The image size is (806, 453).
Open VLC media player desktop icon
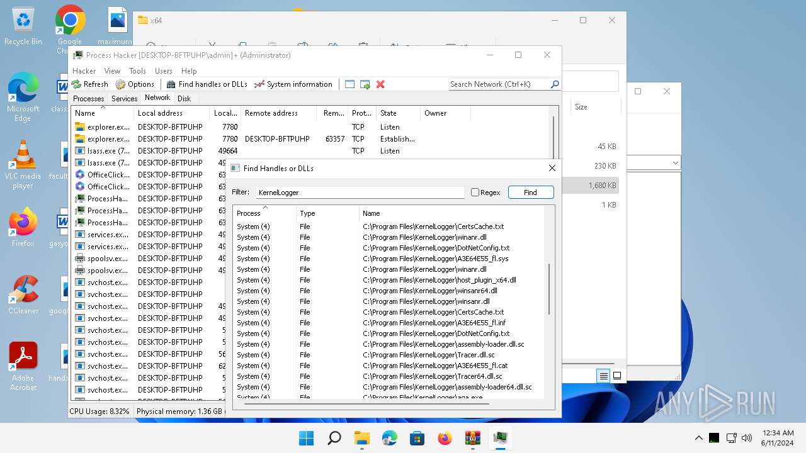(23, 165)
